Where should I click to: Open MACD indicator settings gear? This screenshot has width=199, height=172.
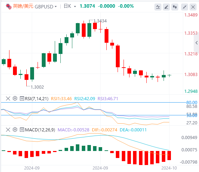pos(15,130)
